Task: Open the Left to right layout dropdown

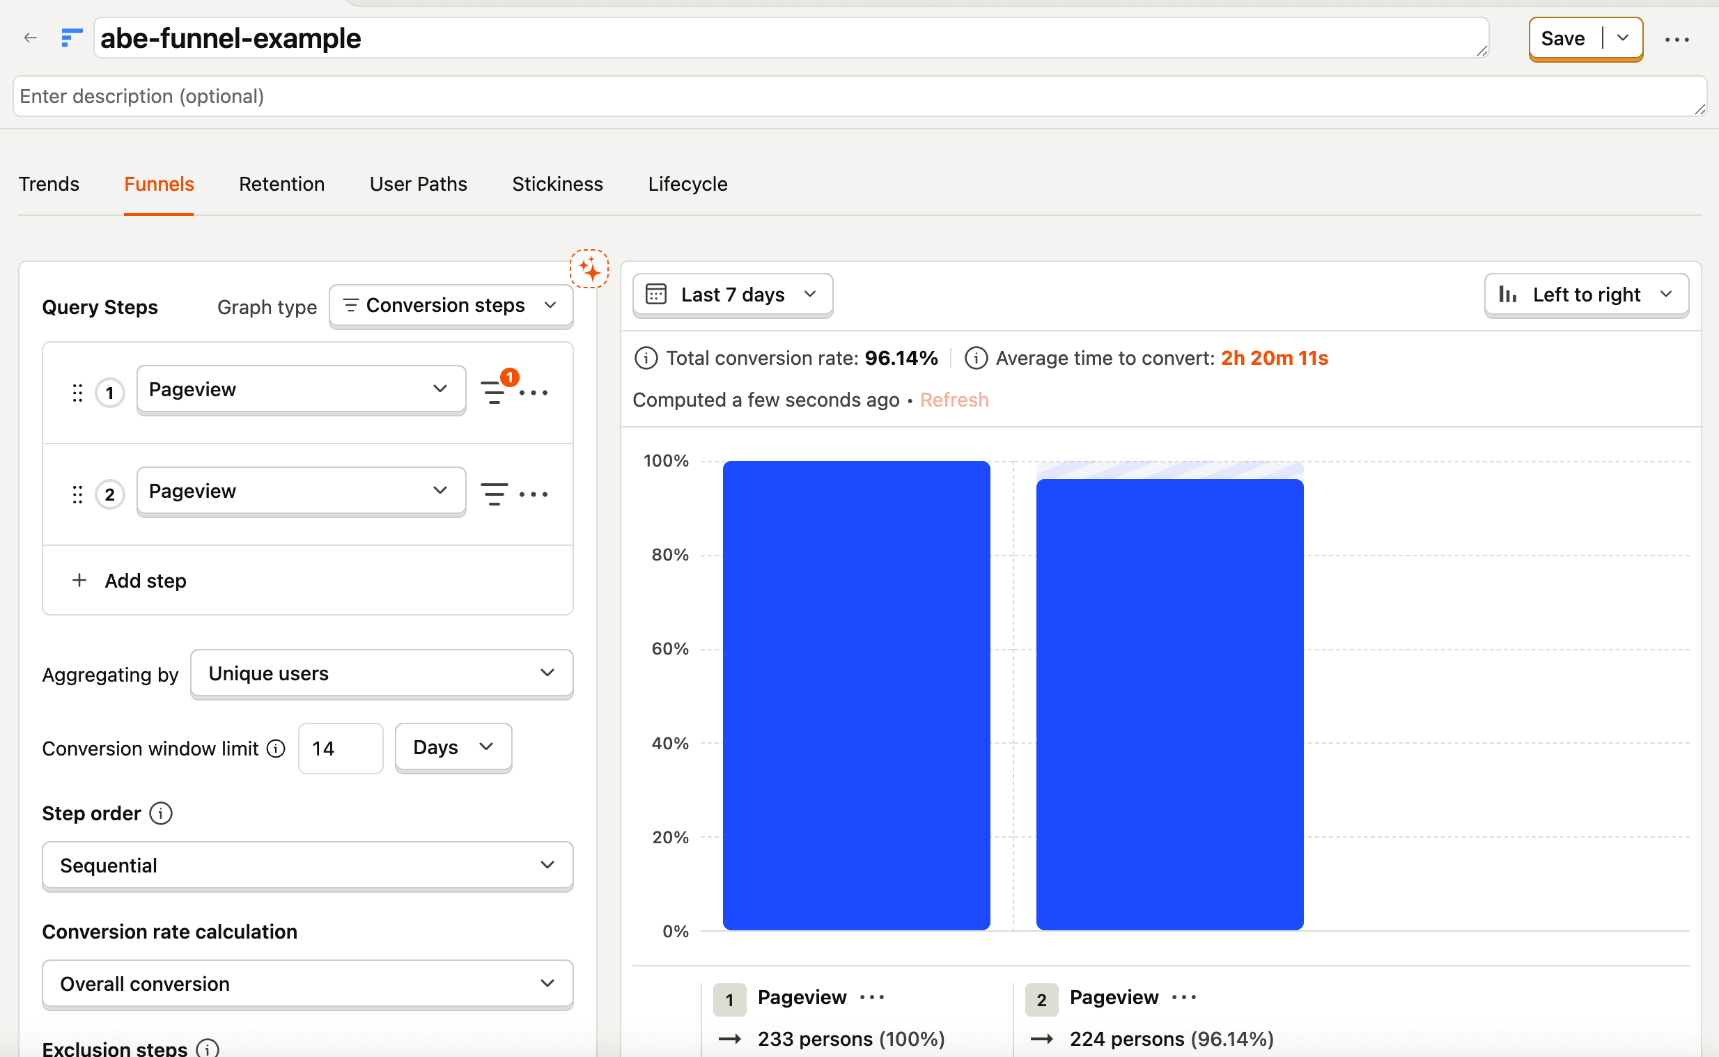Action: click(1586, 295)
